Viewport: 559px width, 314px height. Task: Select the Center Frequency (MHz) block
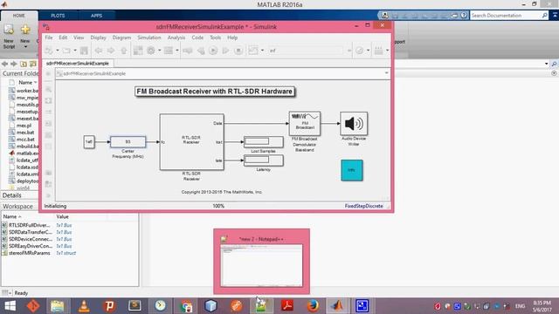coord(128,141)
